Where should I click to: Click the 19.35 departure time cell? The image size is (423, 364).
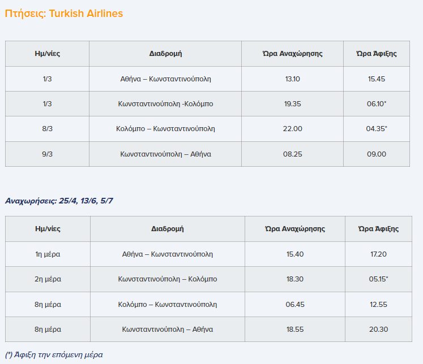click(293, 104)
